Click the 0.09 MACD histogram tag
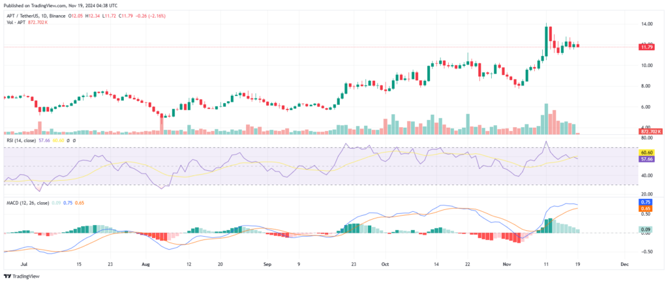The image size is (668, 283). pyautogui.click(x=647, y=230)
